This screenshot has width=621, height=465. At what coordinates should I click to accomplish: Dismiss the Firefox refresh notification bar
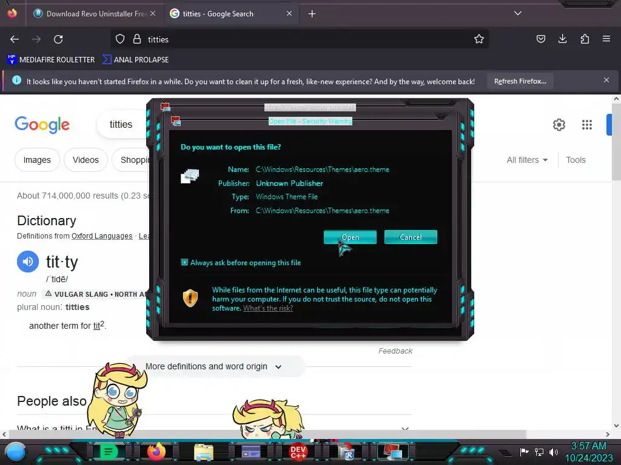pos(606,81)
